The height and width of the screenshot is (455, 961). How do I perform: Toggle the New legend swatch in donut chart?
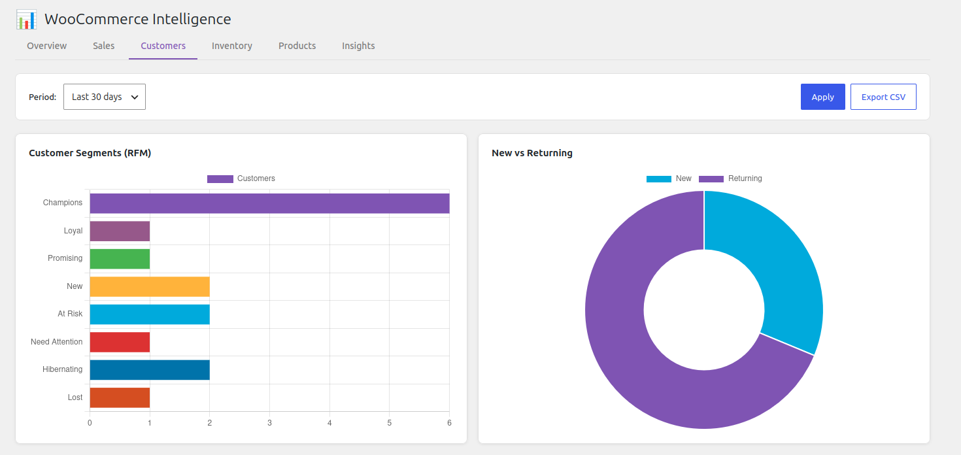point(659,178)
